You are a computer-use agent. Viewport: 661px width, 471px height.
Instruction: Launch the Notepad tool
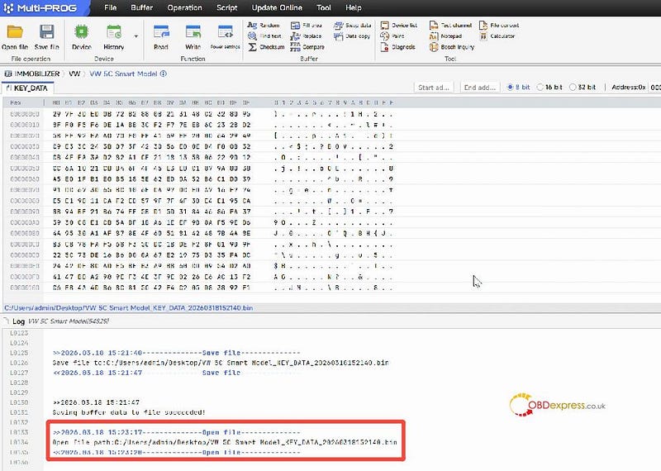click(445, 36)
